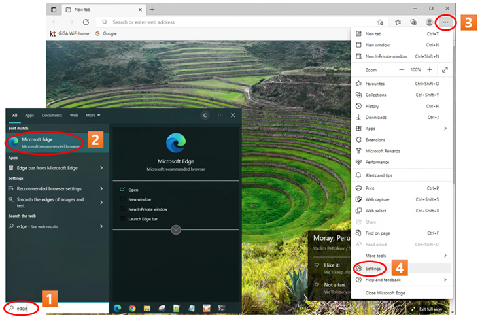
Task: Open File Explorer from the taskbar
Action: (147, 308)
